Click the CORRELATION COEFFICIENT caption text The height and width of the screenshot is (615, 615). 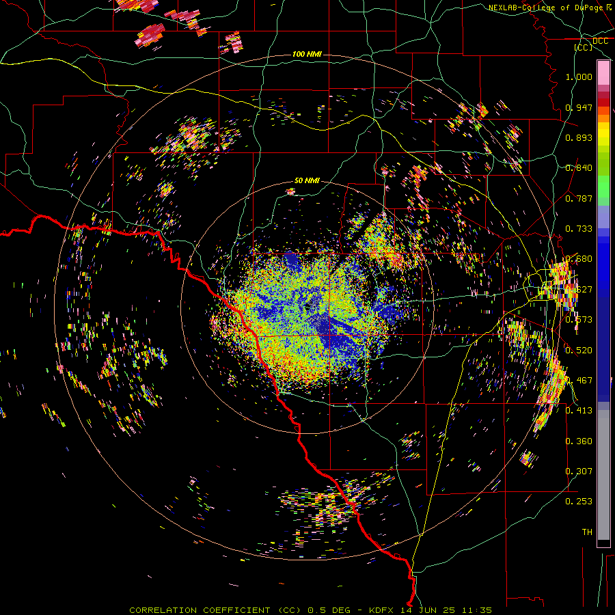click(200, 610)
